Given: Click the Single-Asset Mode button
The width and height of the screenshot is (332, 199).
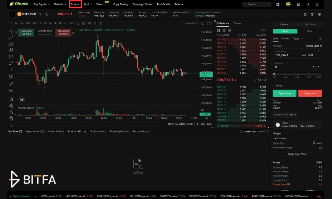Looking at the screenshot, I should (297, 154).
